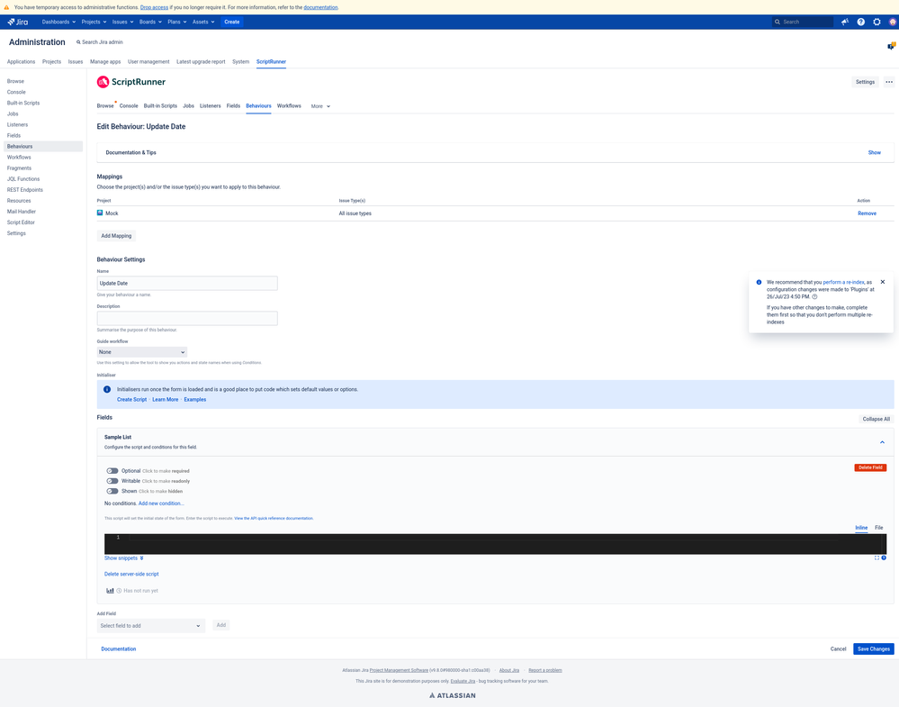This screenshot has height=707, width=899.
Task: Open REST Endpoints in left sidebar
Action: [x=24, y=190]
